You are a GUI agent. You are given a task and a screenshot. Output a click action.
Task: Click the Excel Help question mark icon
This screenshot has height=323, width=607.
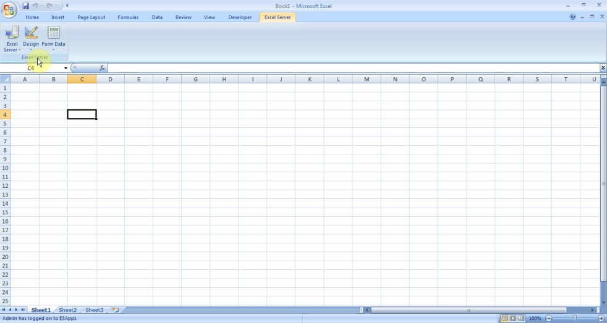(573, 17)
